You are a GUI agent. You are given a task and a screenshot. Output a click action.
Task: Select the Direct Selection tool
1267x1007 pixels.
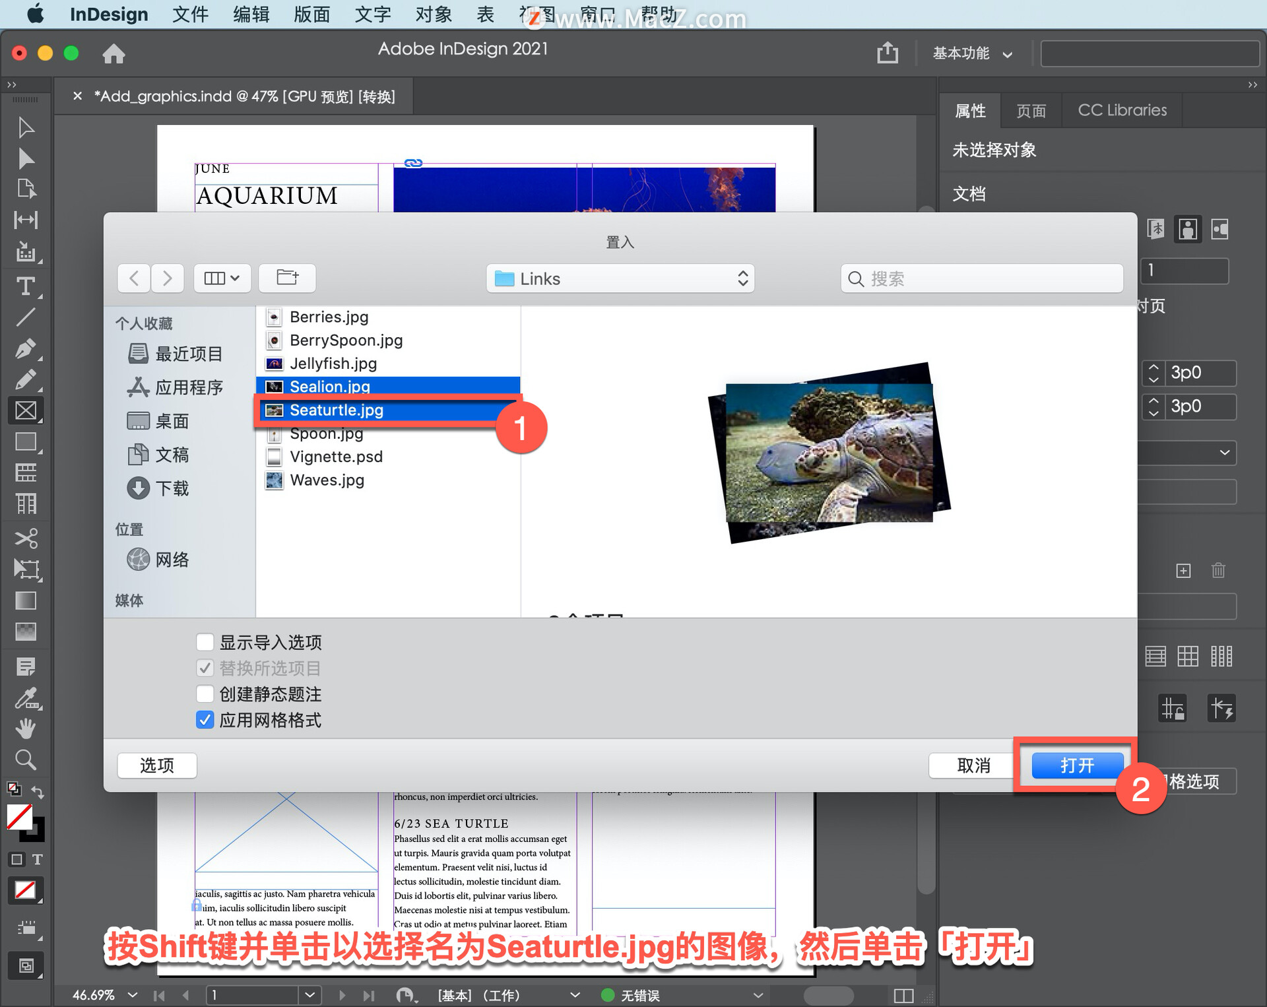click(x=26, y=159)
